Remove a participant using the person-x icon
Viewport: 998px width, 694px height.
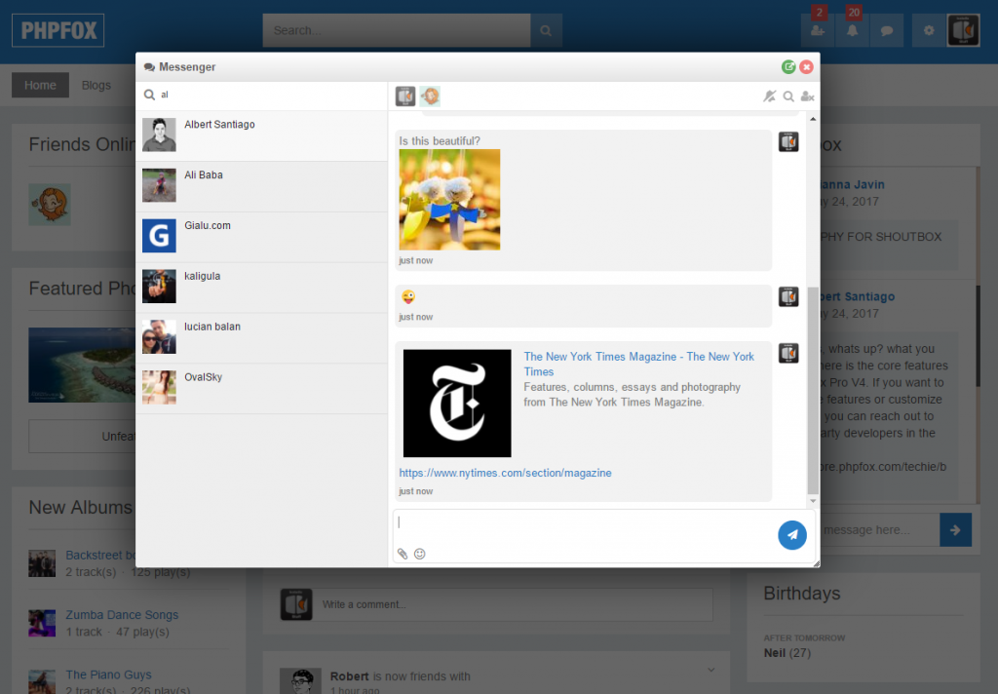coord(807,96)
